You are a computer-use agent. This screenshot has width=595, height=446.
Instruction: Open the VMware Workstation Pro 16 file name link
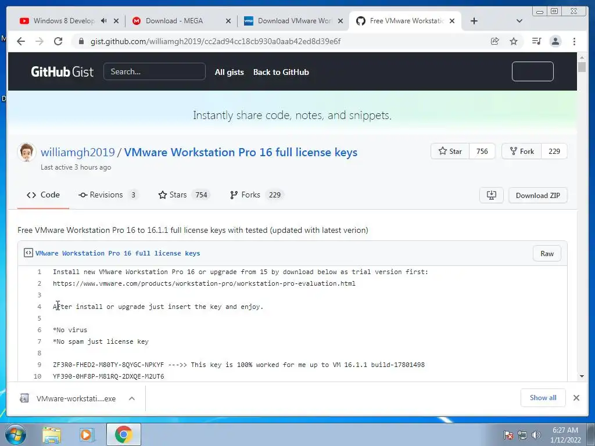pyautogui.click(x=117, y=253)
